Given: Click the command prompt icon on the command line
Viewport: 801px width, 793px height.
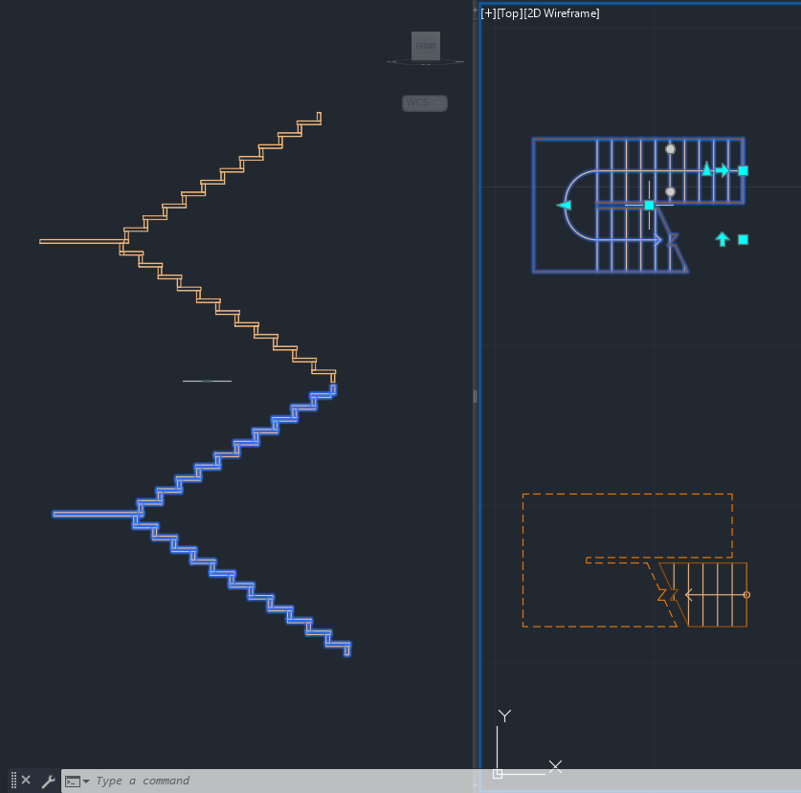Looking at the screenshot, I should tap(74, 781).
